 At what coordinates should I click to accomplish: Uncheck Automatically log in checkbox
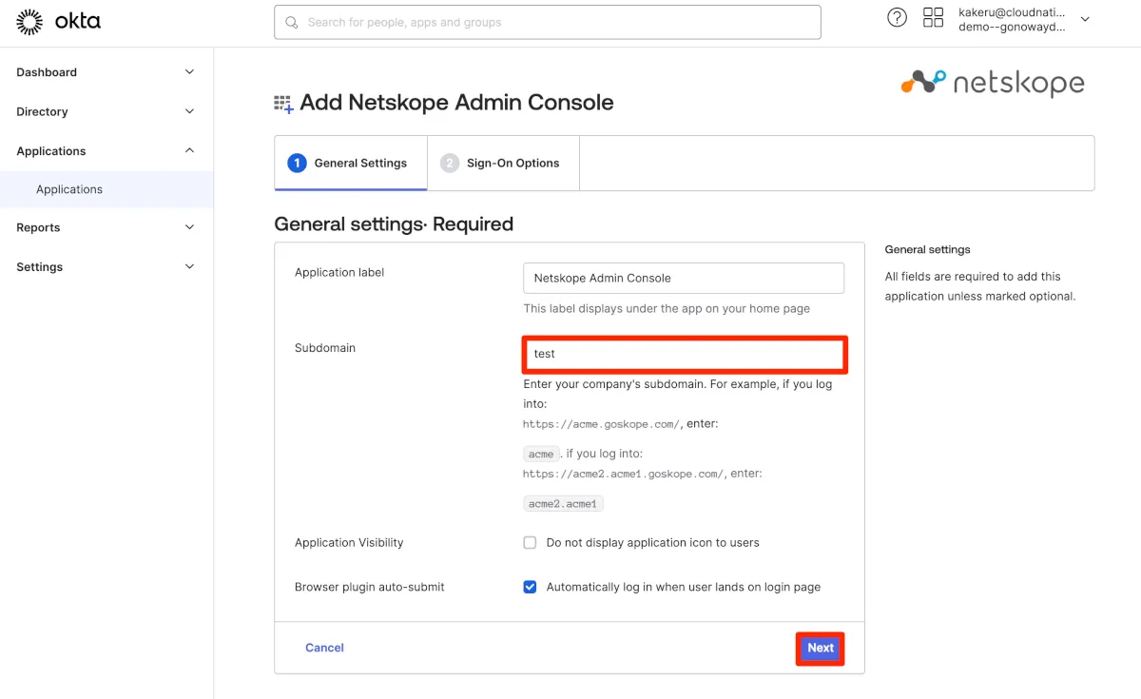[x=530, y=587]
